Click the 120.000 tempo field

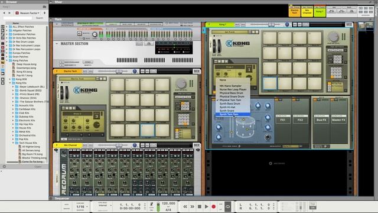168,204
